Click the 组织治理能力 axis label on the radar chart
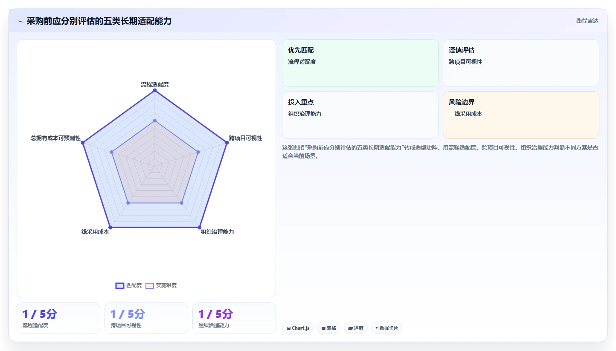Screen dimensions: 616x351 (218, 232)
